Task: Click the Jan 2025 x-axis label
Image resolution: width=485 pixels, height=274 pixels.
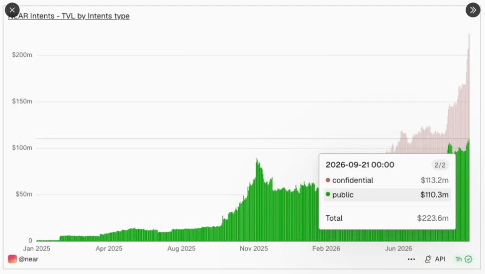Action: pyautogui.click(x=36, y=249)
